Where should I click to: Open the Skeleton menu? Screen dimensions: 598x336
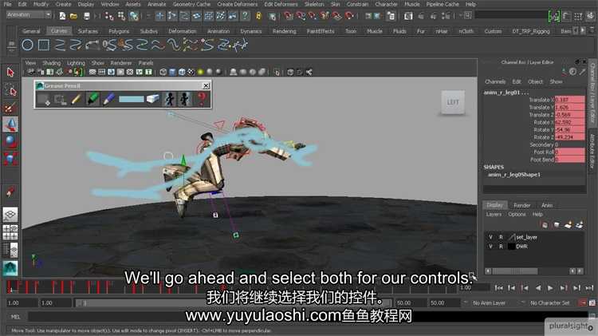pos(314,4)
